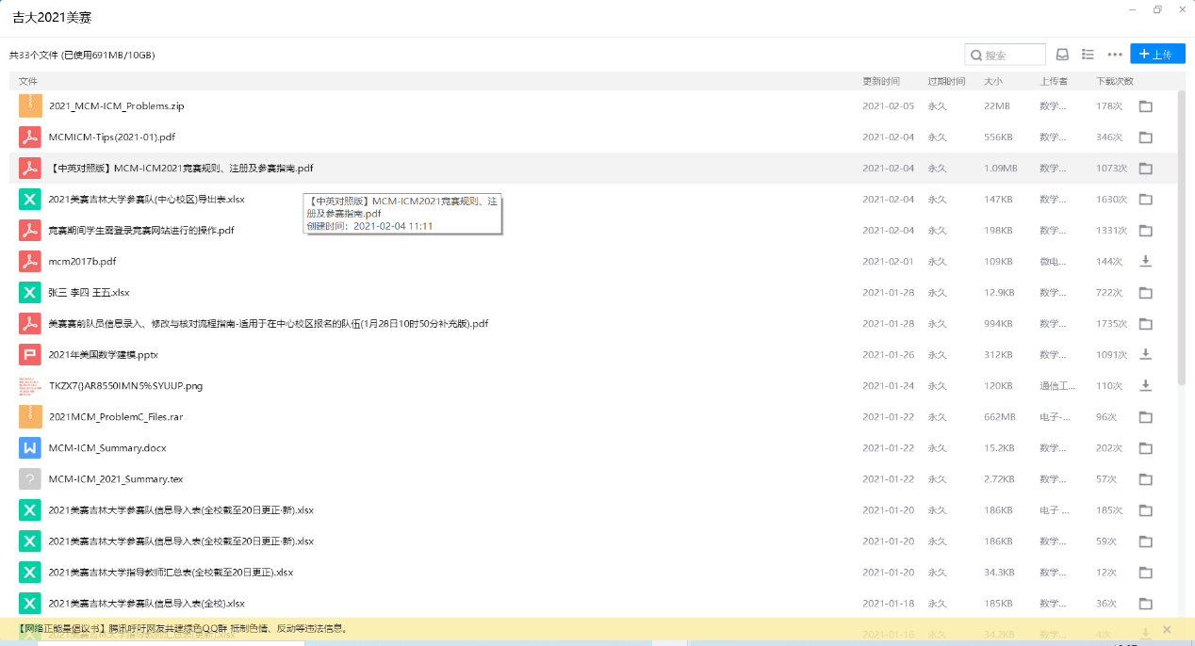Open the three-dots more options menu
The width and height of the screenshot is (1195, 646).
point(1115,55)
